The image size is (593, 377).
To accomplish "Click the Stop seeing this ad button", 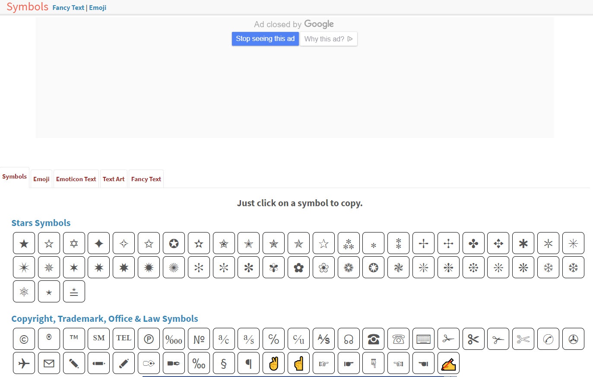I will pos(265,39).
